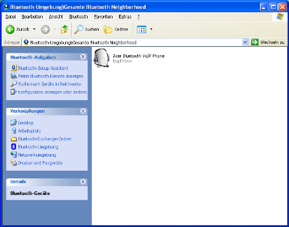The width and height of the screenshot is (289, 227).
Task: Click the green Zurück back arrow
Action: pyautogui.click(x=10, y=29)
